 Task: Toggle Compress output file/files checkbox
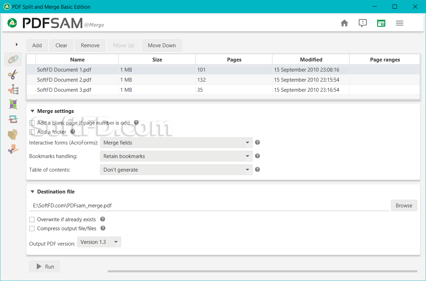pos(32,229)
